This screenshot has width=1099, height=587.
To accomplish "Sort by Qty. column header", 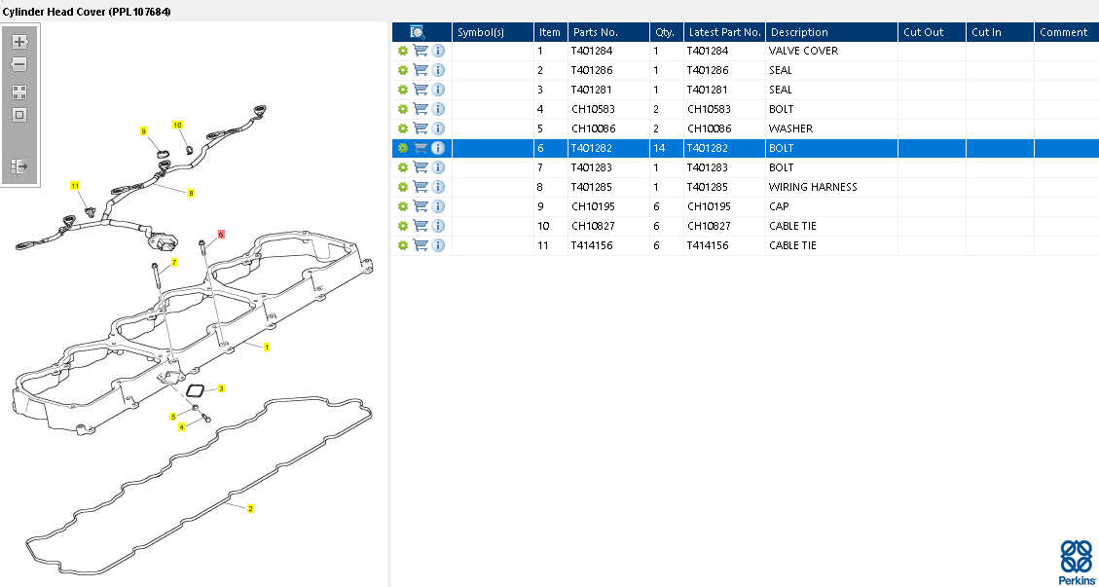I will tap(667, 32).
